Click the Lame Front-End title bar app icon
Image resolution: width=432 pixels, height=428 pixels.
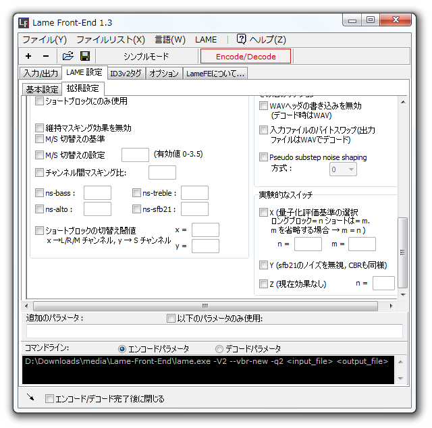24,23
